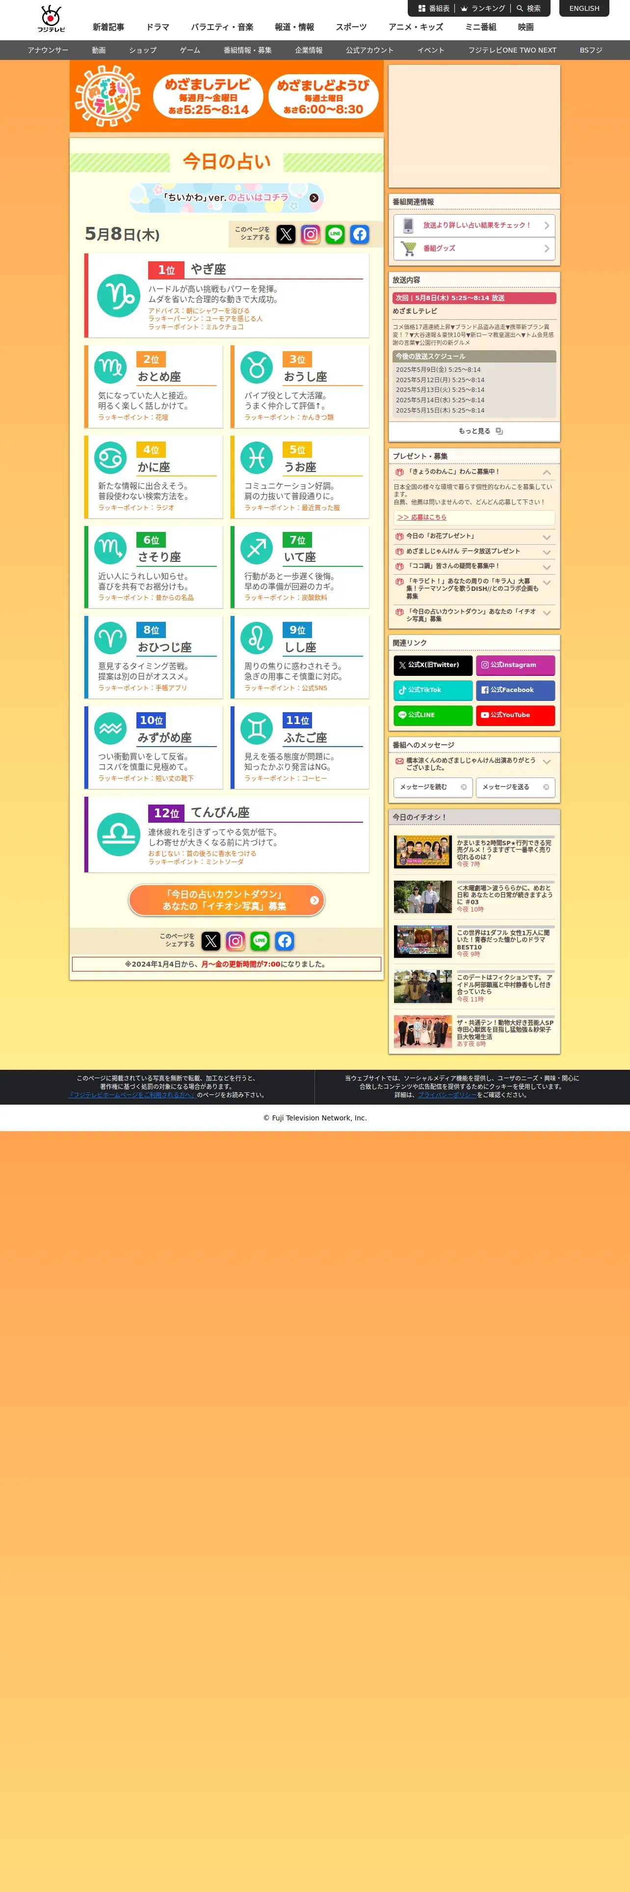Click the Fuji TV logo
Screen dimensions: 630x1892
(x=51, y=19)
